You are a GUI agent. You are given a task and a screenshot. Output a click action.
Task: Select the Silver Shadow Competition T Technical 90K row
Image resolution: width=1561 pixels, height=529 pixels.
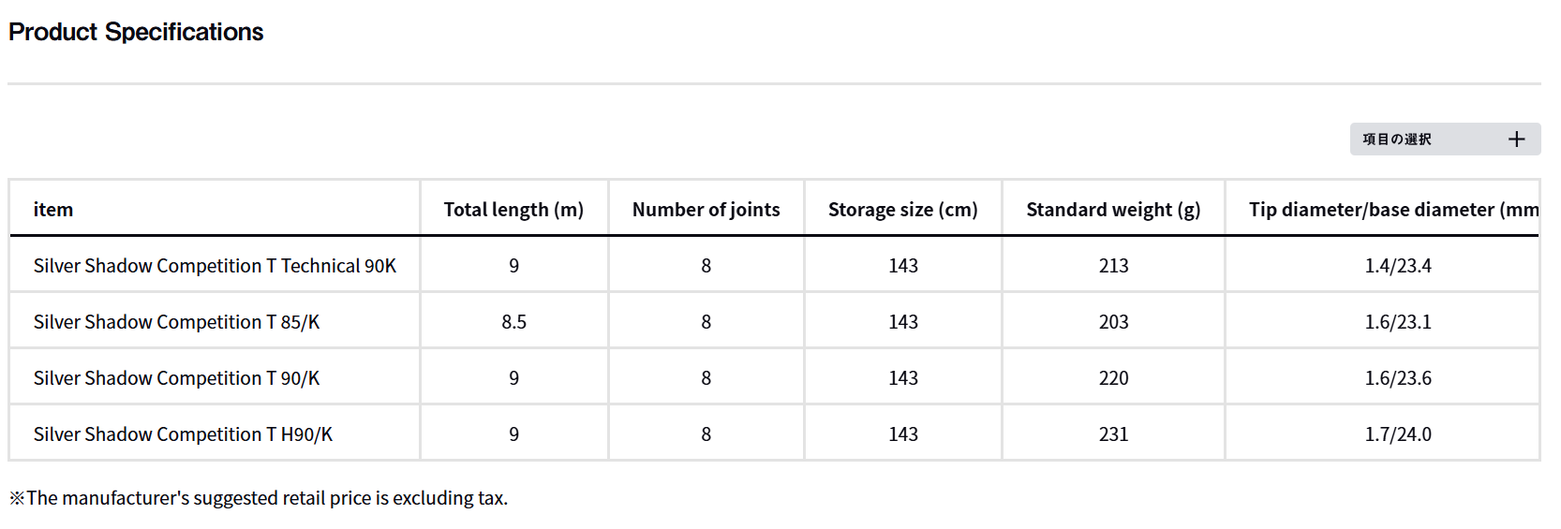tap(215, 266)
